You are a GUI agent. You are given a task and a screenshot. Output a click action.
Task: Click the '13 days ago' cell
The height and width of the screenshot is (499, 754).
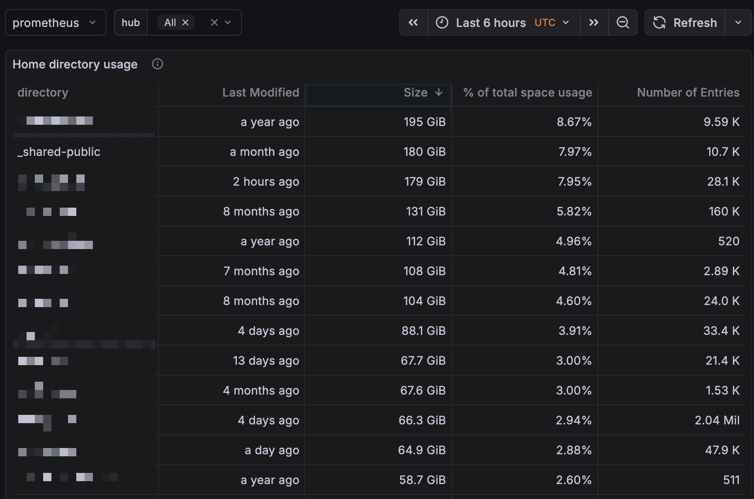tap(231, 361)
